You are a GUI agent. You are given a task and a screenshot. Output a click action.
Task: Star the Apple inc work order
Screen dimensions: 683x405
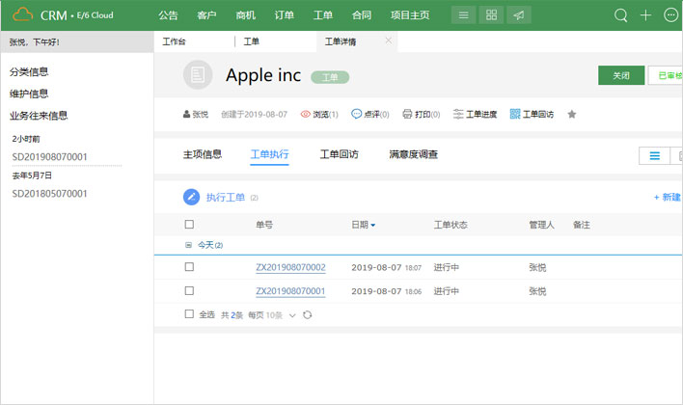571,115
